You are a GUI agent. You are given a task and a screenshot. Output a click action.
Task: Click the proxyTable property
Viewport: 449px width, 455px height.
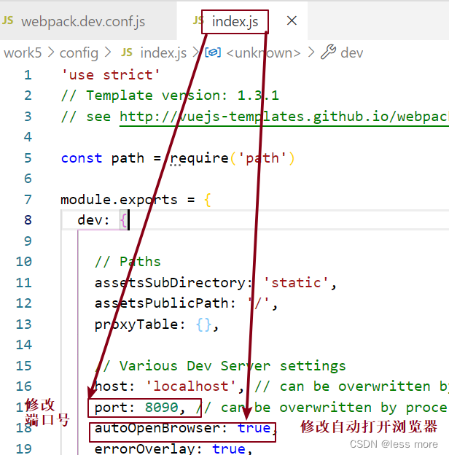click(x=136, y=324)
